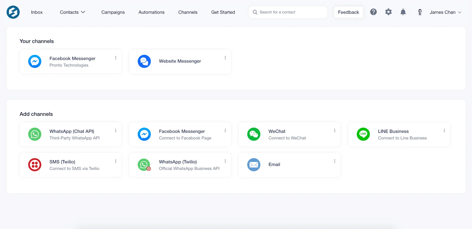Click 'Connect to Facebook Page' text
The width and height of the screenshot is (472, 229).
(185, 138)
